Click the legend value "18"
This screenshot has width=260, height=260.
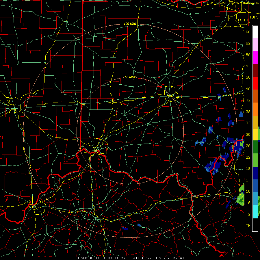248,169
